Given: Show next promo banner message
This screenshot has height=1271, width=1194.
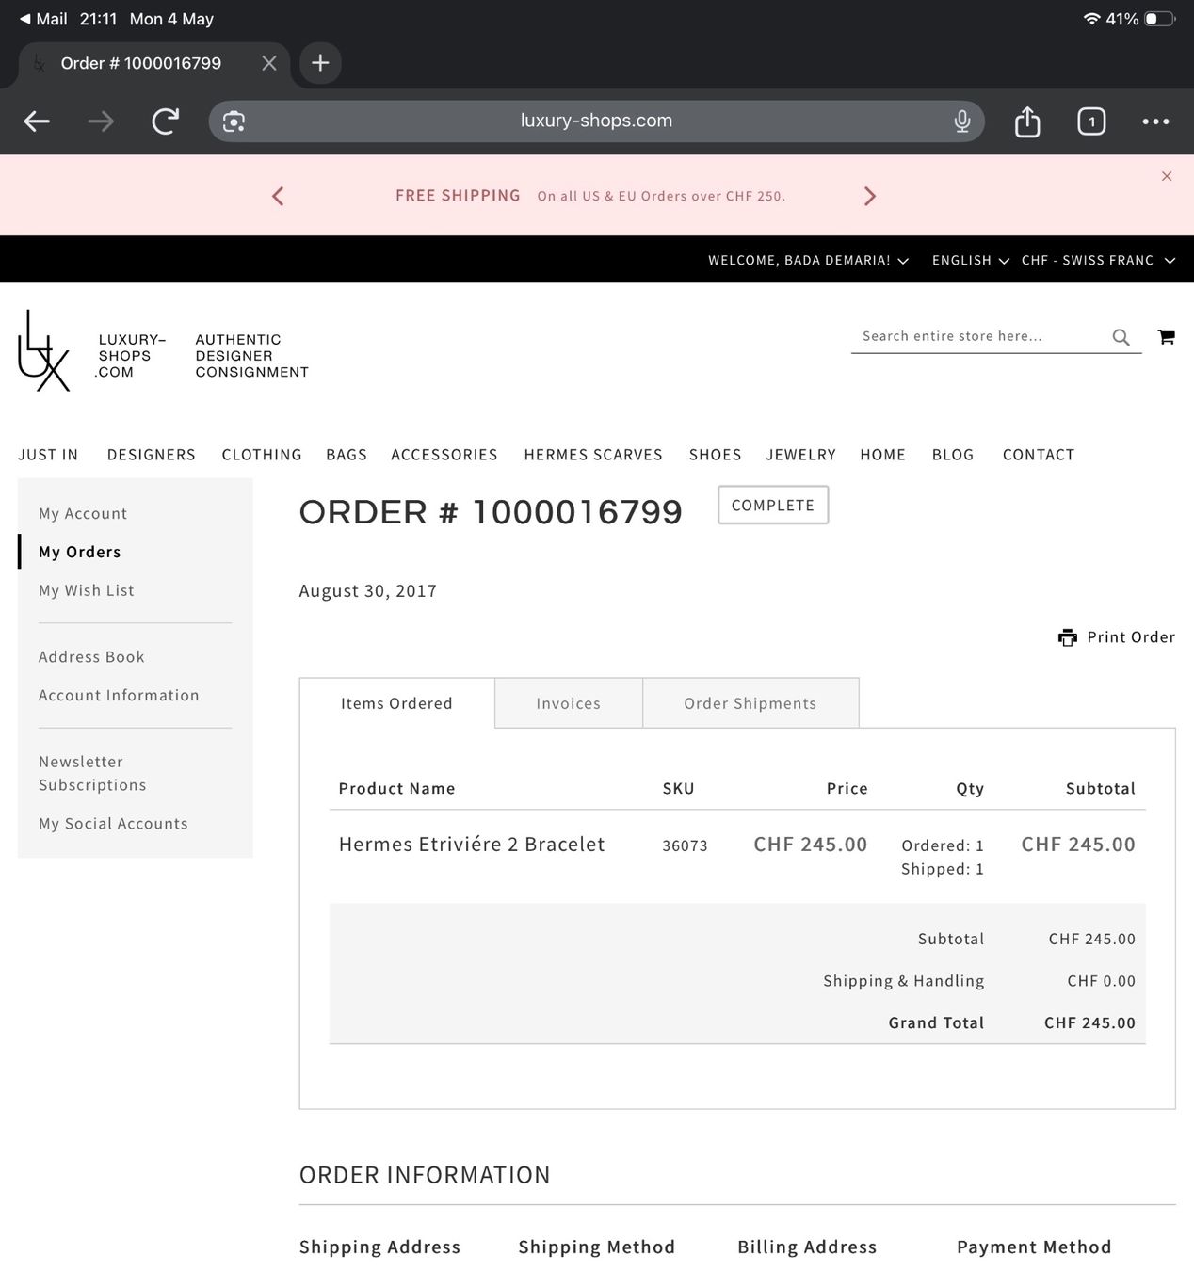Looking at the screenshot, I should 869,196.
